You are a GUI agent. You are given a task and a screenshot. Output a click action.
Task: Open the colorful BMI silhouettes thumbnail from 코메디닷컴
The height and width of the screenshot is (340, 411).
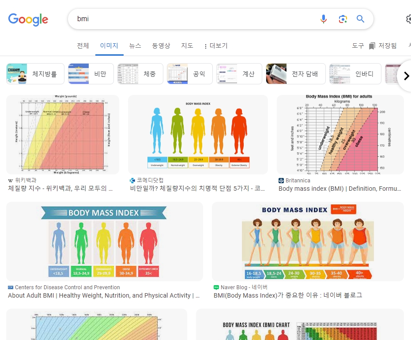pyautogui.click(x=197, y=134)
